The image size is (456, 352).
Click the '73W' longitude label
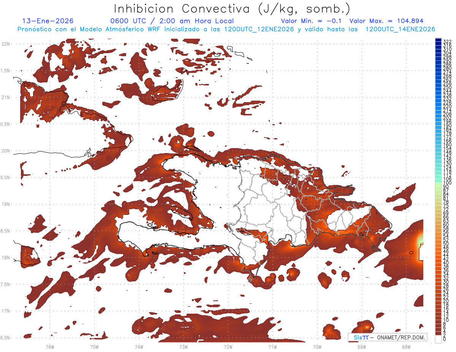tap(184, 347)
